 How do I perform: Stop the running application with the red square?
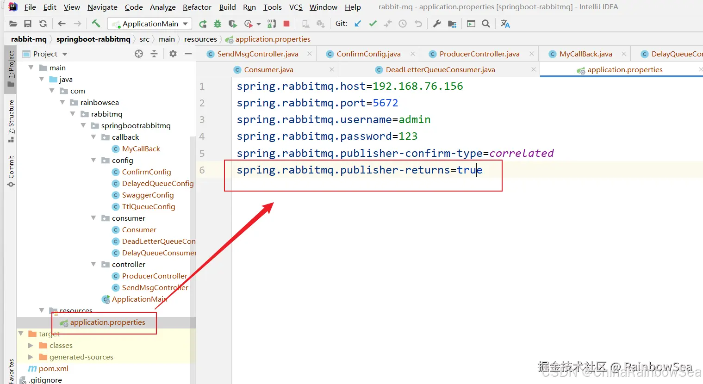click(x=286, y=24)
